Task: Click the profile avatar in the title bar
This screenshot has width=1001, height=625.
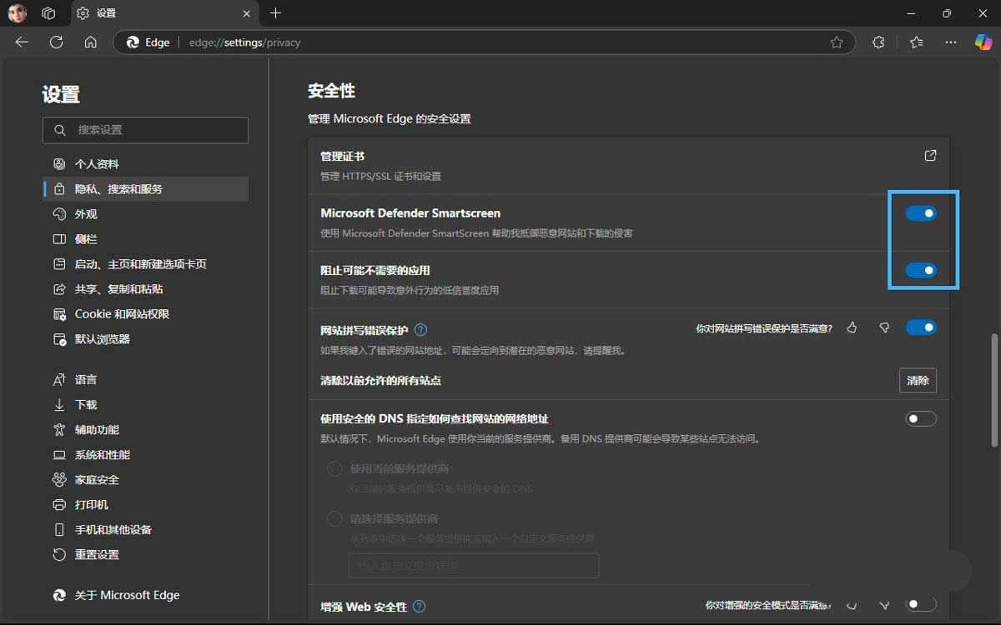Action: [18, 13]
